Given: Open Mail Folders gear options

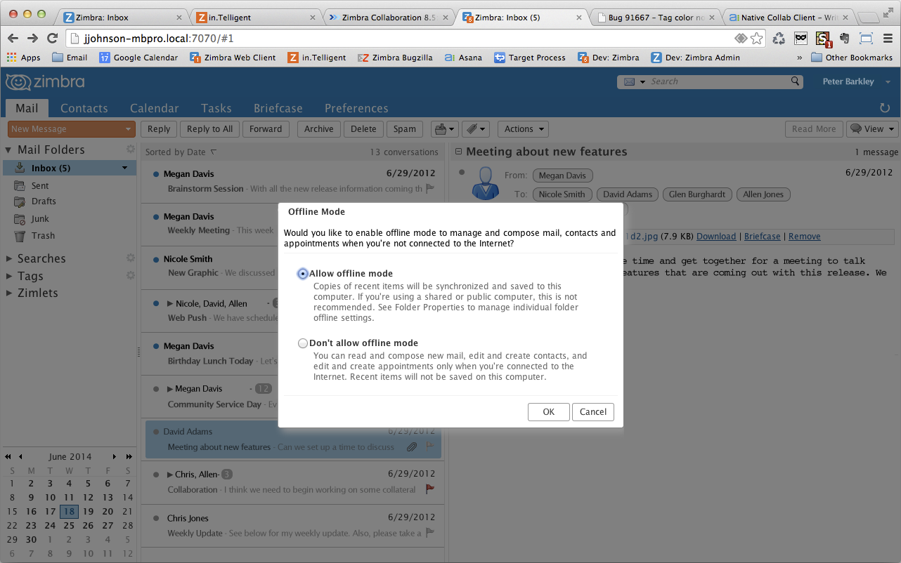Looking at the screenshot, I should [x=130, y=150].
